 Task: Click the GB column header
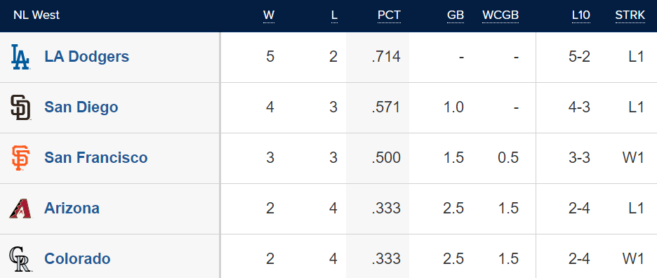pyautogui.click(x=456, y=16)
